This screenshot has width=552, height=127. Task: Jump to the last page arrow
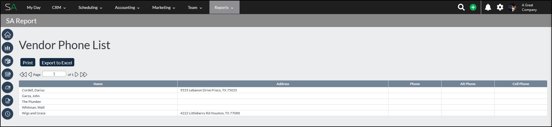click(x=83, y=74)
